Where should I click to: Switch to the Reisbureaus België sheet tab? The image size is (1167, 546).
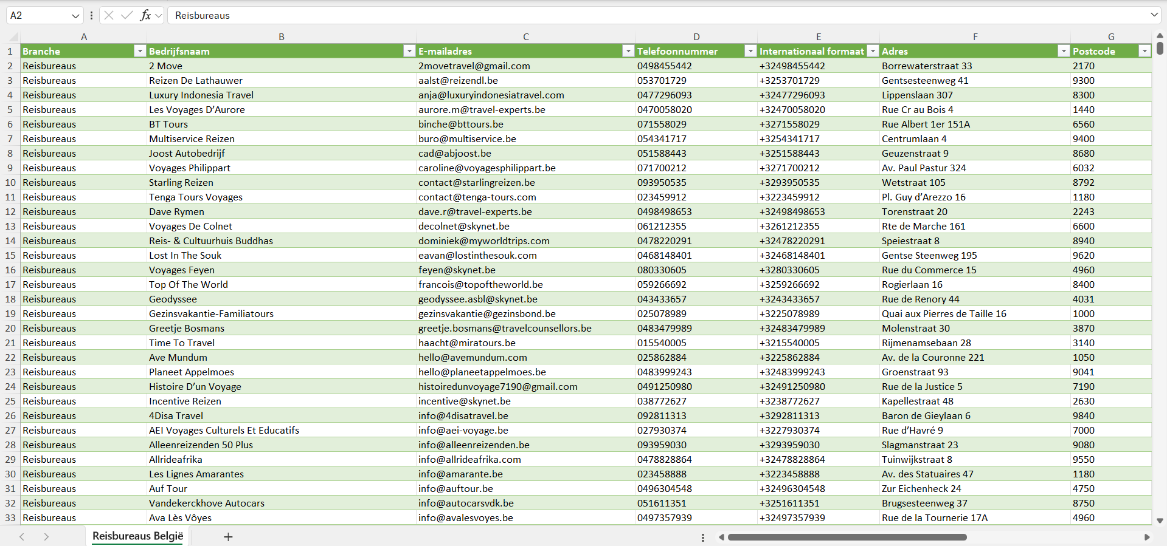point(137,536)
